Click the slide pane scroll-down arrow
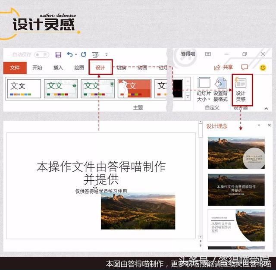This screenshot has height=270, width=276. click(x=201, y=237)
